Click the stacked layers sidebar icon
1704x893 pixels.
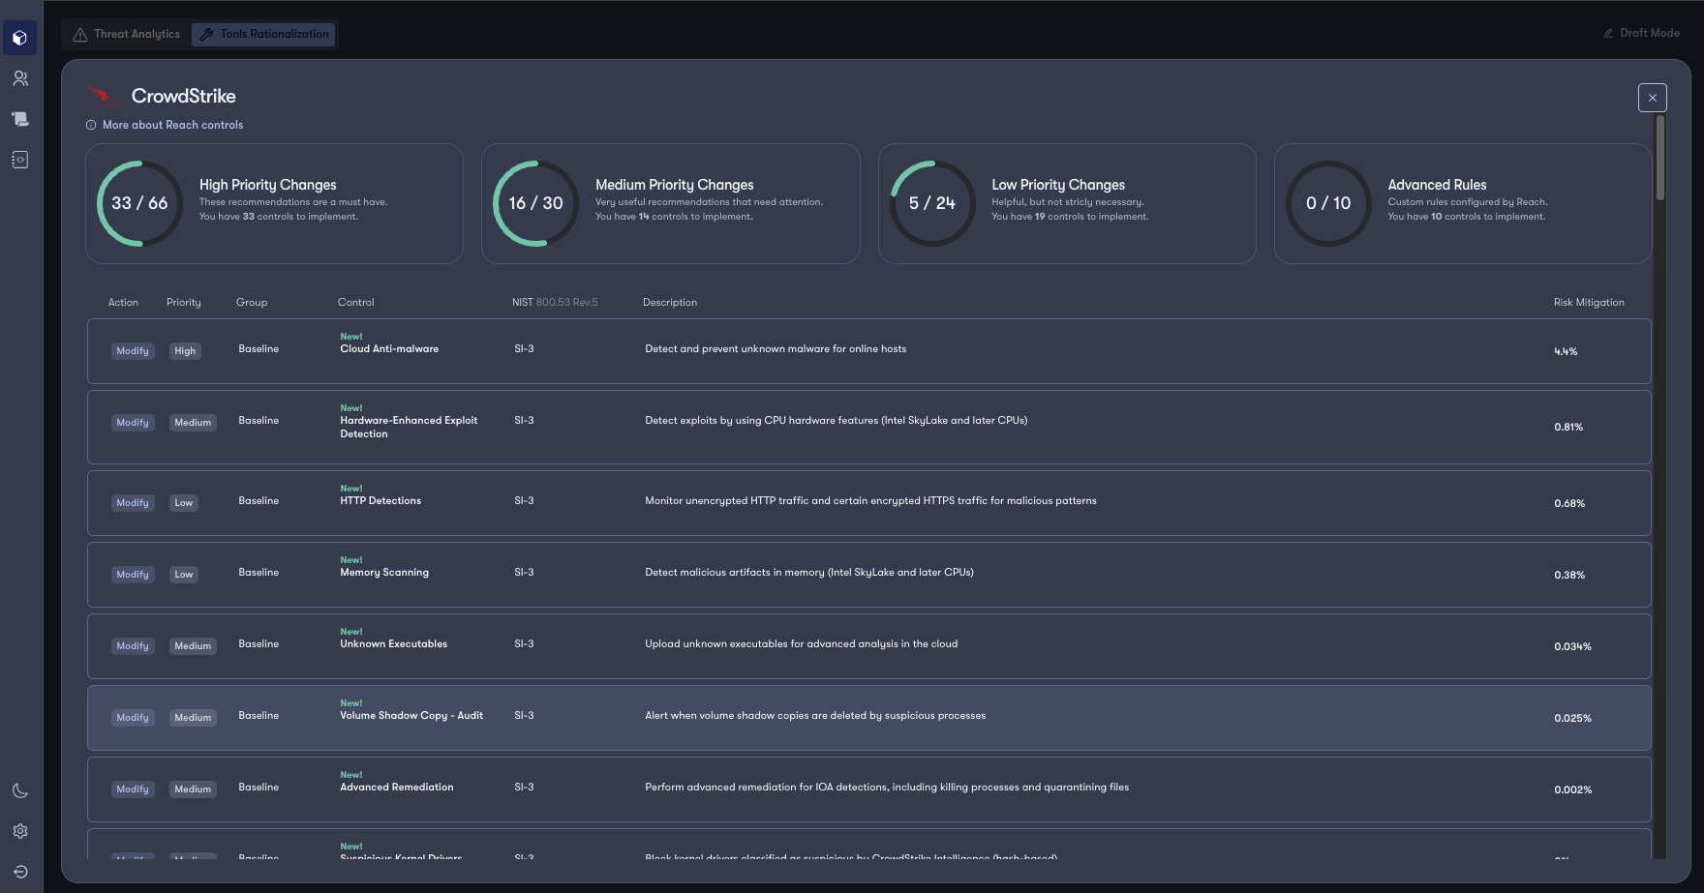point(20,119)
